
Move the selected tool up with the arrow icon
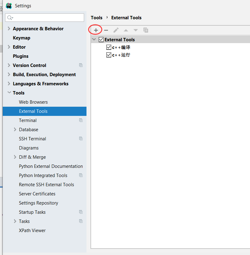126,30
